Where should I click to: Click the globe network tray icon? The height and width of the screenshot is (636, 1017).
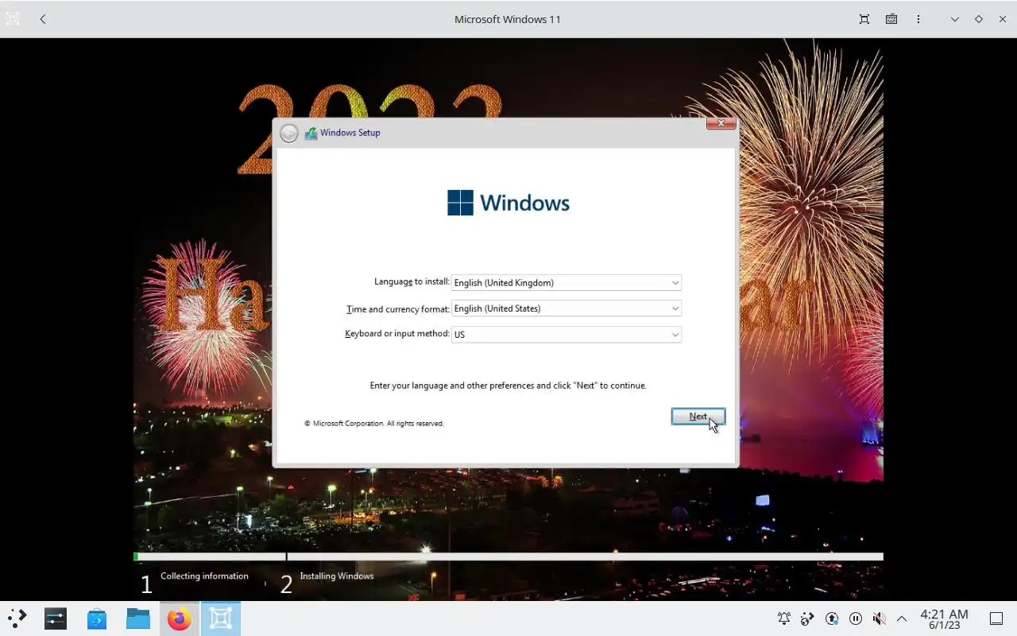808,619
